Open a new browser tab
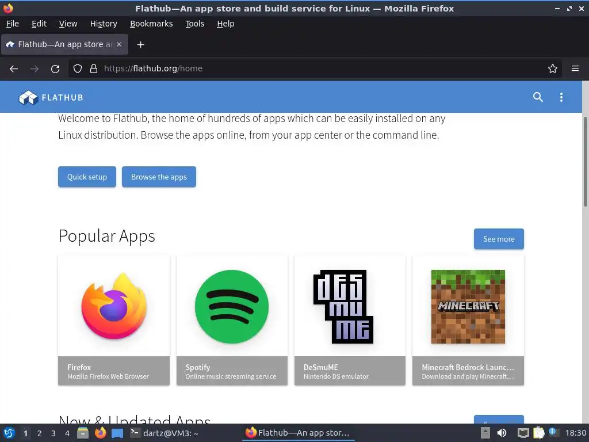This screenshot has height=442, width=589. tap(140, 45)
